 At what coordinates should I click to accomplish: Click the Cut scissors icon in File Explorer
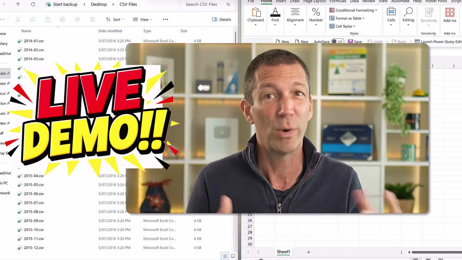point(18,19)
